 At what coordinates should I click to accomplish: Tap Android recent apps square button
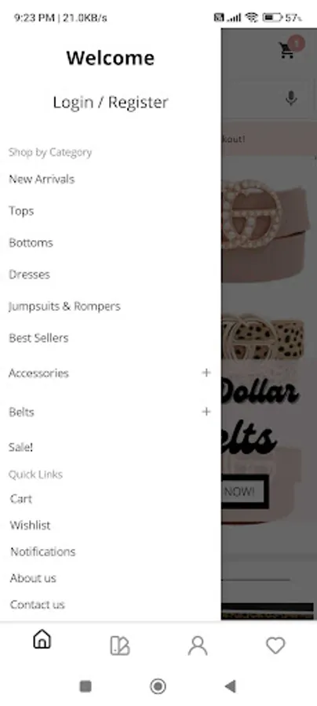(86, 686)
